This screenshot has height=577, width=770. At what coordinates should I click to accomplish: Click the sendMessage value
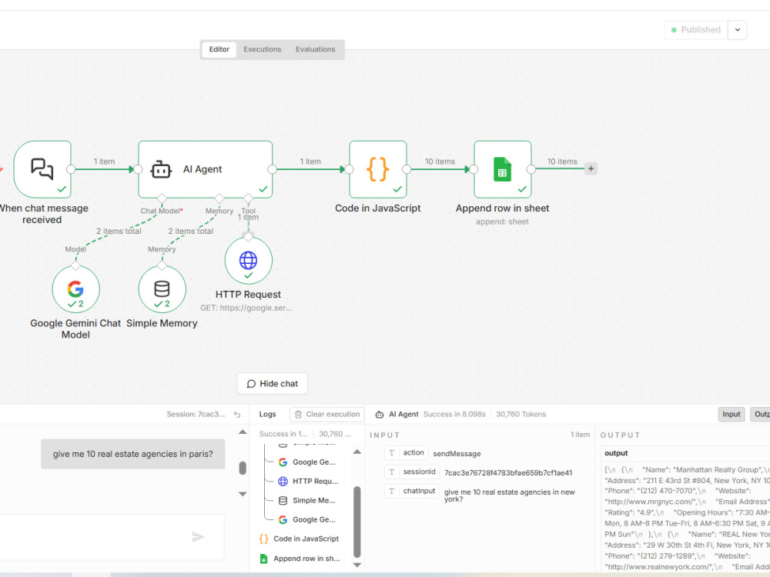pyautogui.click(x=457, y=454)
